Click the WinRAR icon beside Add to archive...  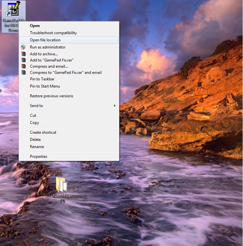pyautogui.click(x=23, y=54)
